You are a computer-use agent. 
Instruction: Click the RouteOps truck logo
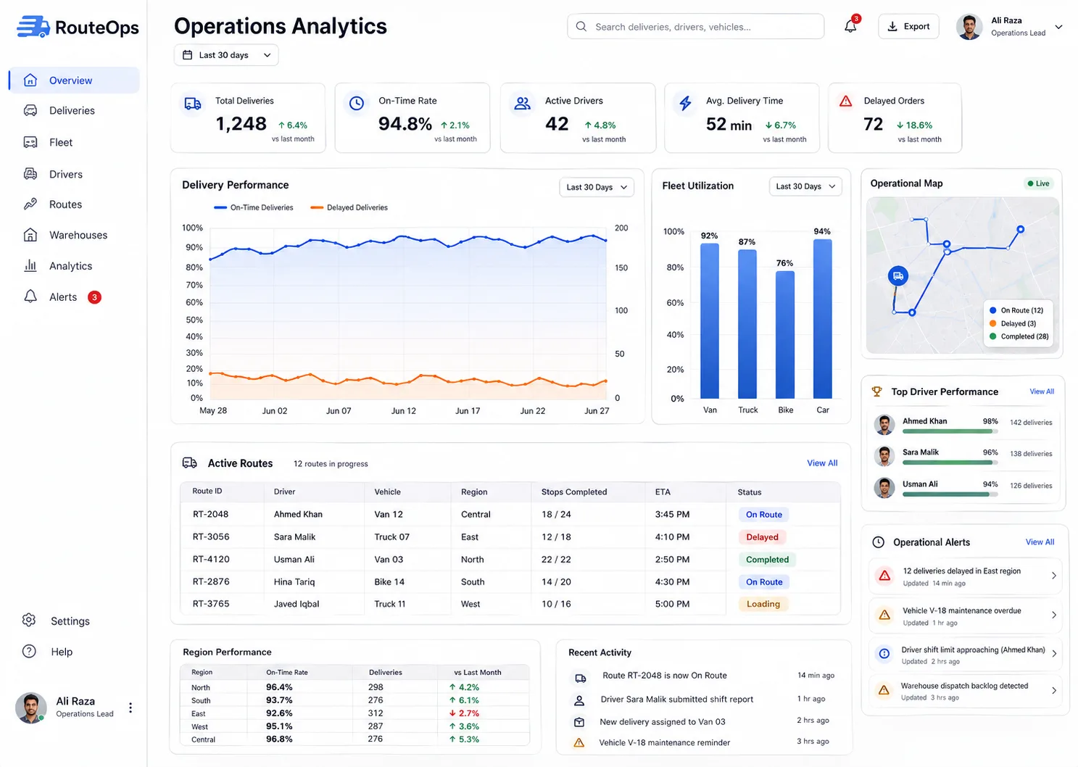point(33,27)
